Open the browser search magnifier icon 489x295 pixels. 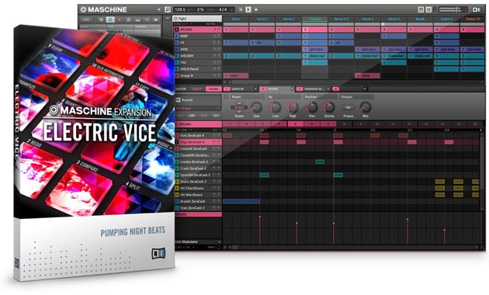click(168, 9)
